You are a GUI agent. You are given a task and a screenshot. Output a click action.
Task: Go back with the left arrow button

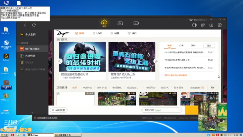(25, 25)
